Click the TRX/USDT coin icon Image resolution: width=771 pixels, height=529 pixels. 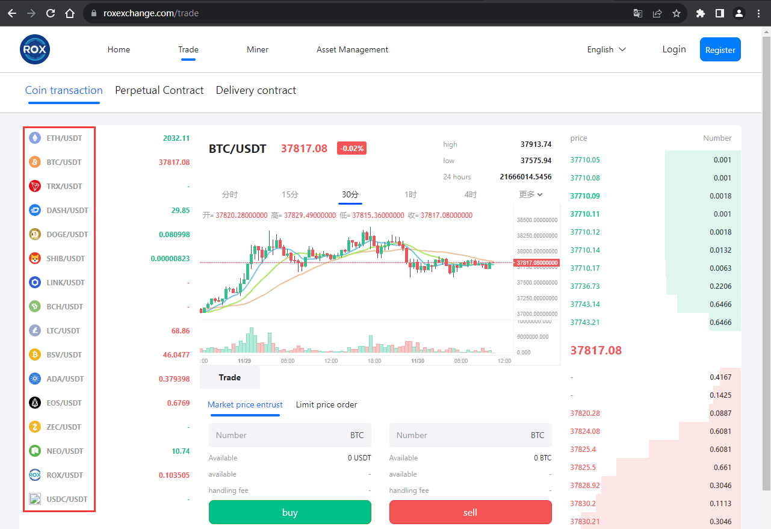point(35,186)
